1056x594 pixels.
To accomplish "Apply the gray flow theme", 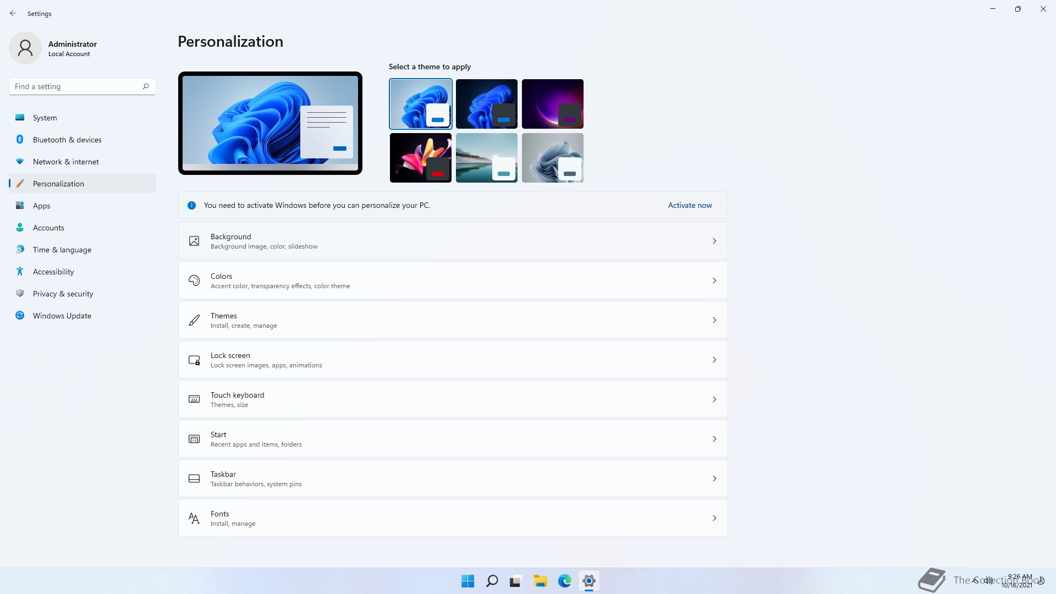I will coord(553,158).
